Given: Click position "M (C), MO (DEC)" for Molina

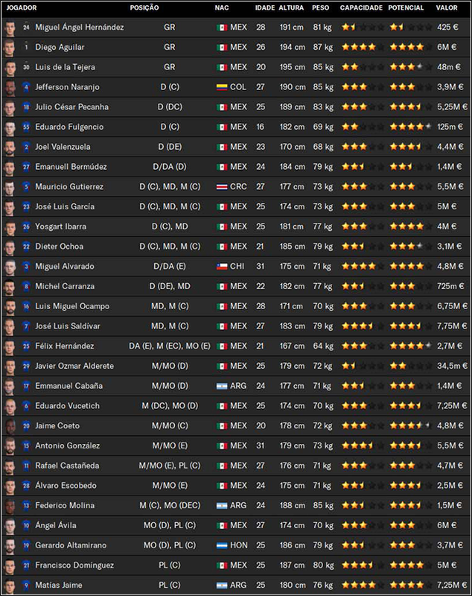Looking at the screenshot, I should tap(170, 505).
